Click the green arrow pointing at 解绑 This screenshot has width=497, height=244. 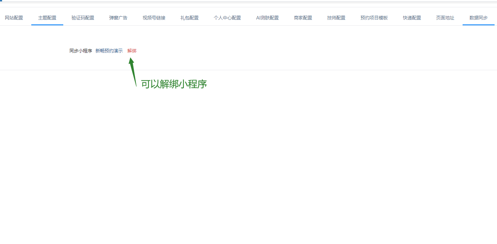pyautogui.click(x=132, y=72)
